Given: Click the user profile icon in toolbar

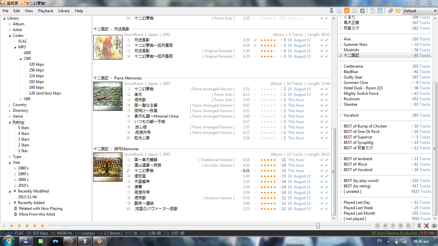Looking at the screenshot, I should (x=332, y=11).
